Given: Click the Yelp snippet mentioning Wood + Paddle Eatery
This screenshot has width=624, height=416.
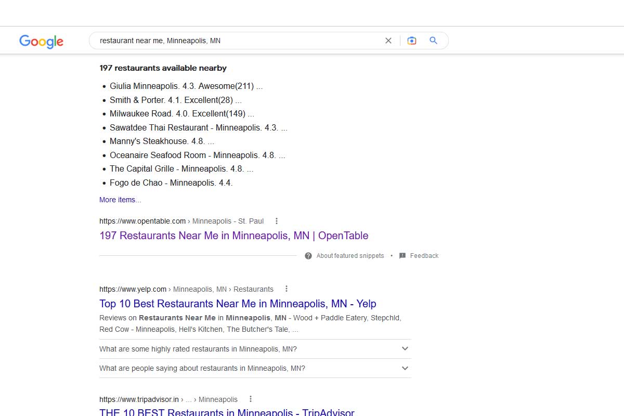Looking at the screenshot, I should tap(250, 323).
